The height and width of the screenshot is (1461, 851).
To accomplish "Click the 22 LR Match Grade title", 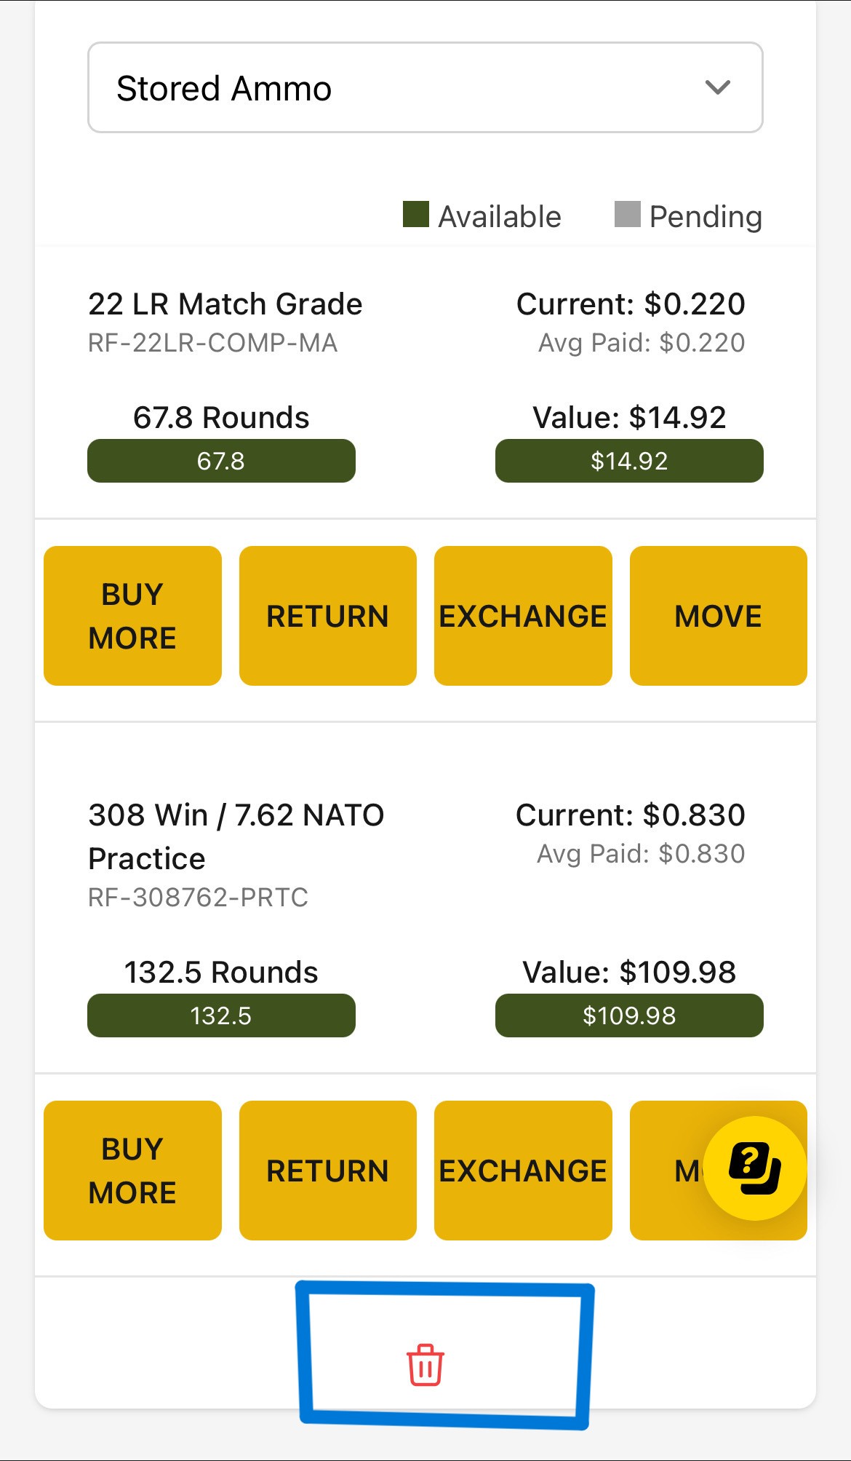I will point(225,304).
